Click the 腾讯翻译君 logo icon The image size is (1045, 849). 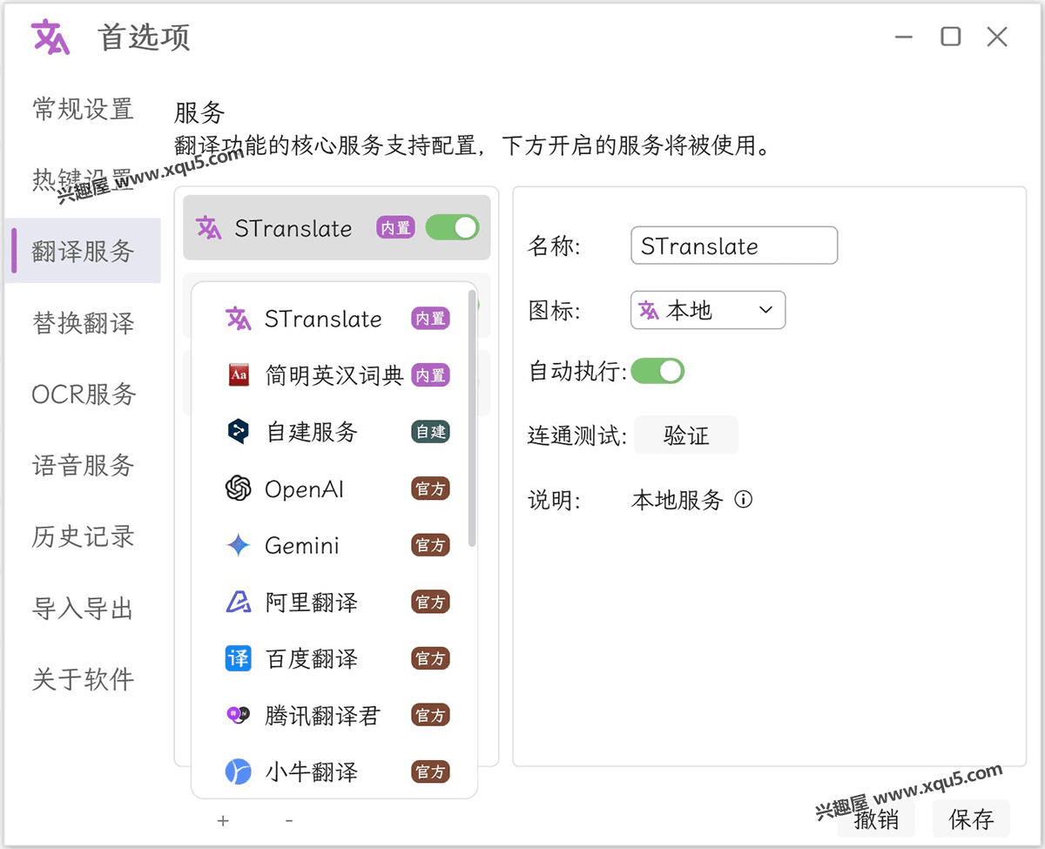tap(238, 715)
